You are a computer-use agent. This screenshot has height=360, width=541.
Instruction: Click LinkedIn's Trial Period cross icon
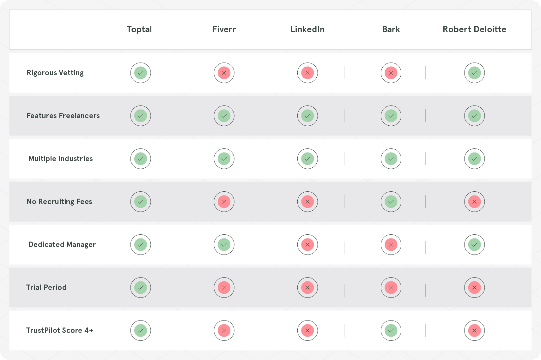click(x=307, y=288)
